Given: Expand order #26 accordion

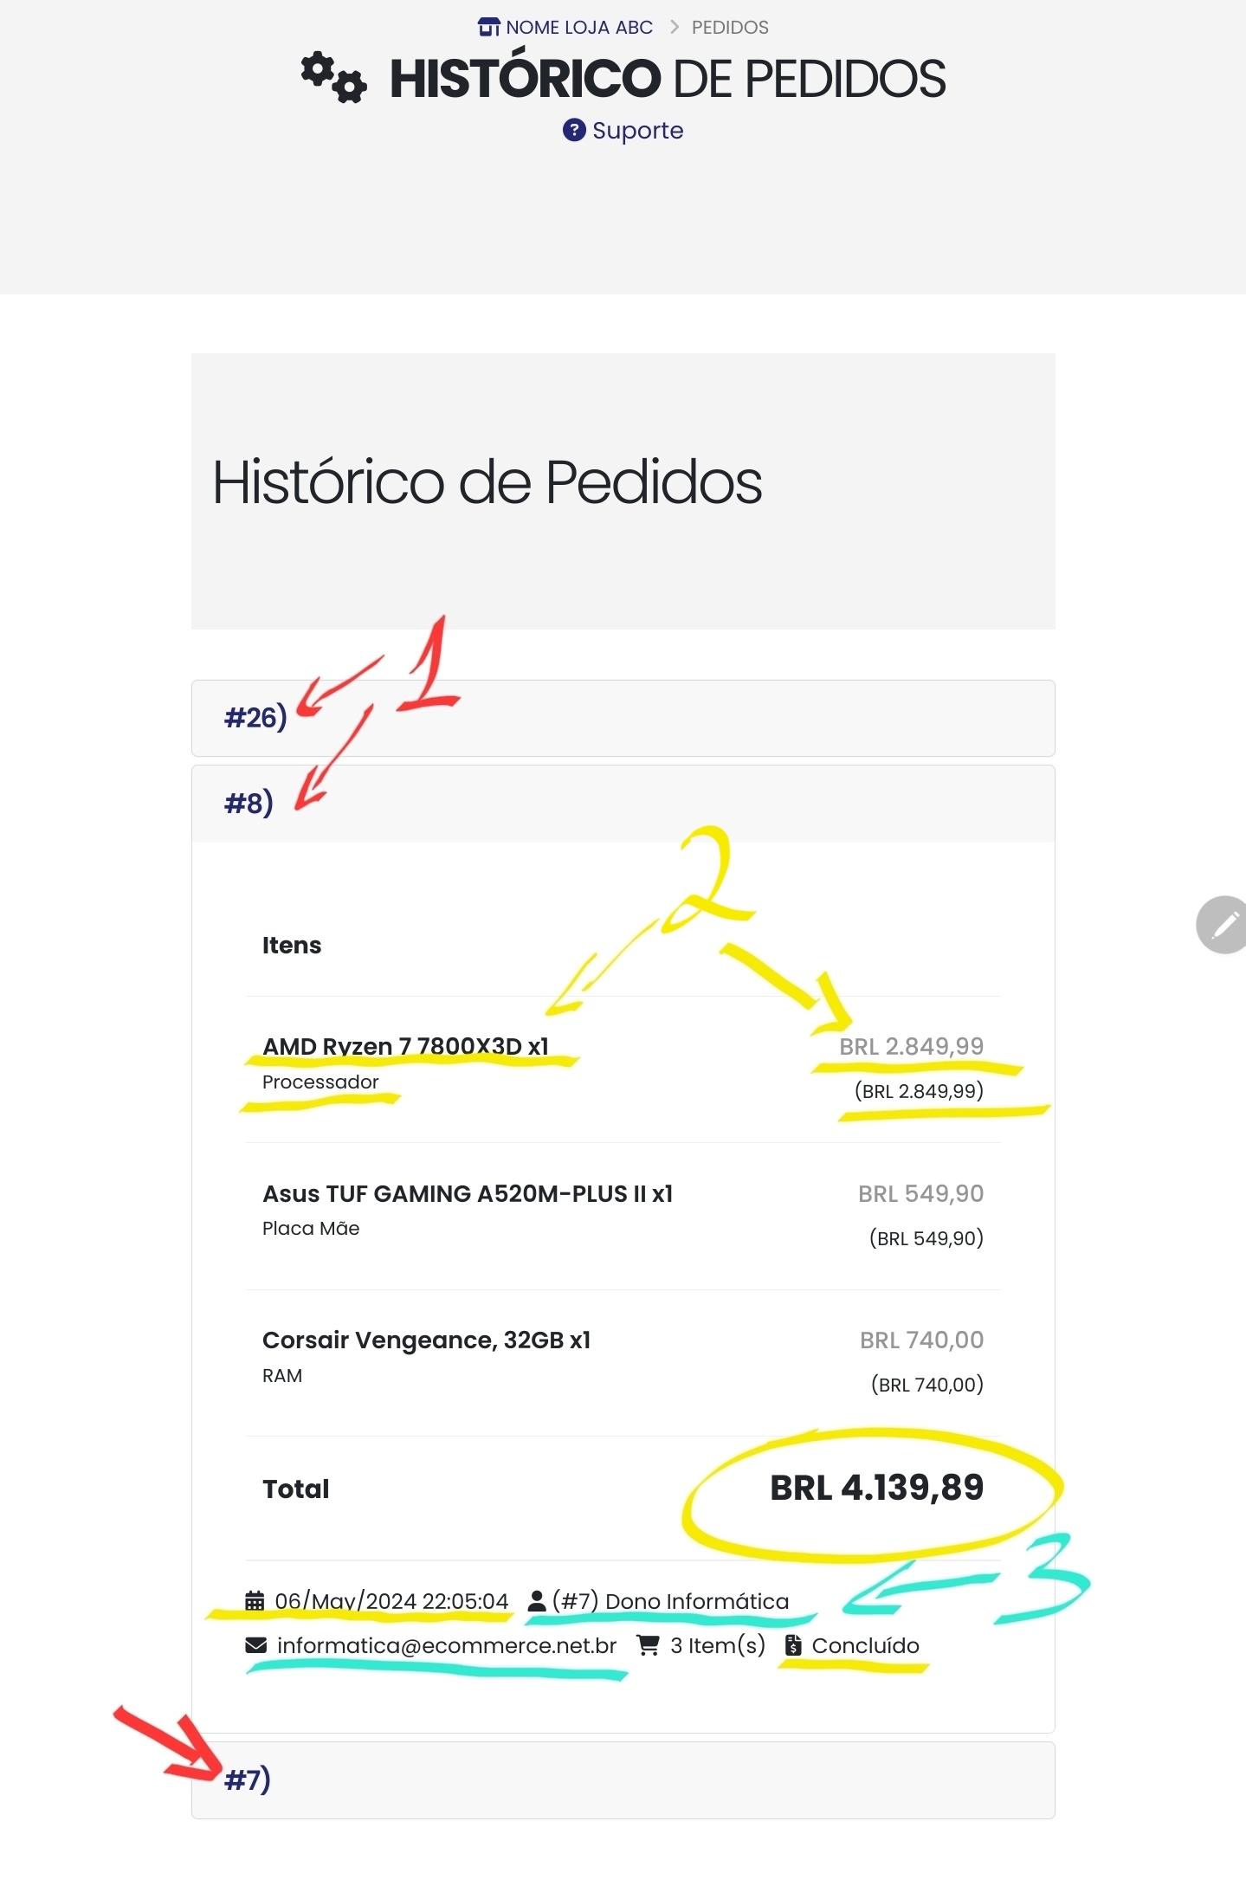Looking at the screenshot, I should [623, 718].
